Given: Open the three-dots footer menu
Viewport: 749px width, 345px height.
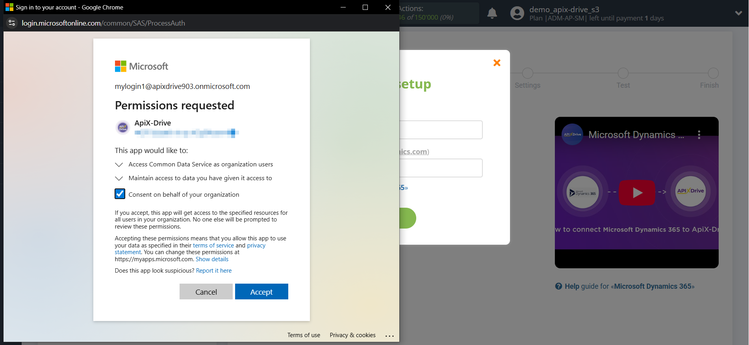Looking at the screenshot, I should (389, 336).
